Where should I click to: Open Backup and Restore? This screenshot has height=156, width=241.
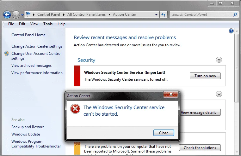[28, 127]
